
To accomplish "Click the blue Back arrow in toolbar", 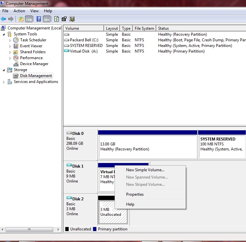I will (3, 19).
